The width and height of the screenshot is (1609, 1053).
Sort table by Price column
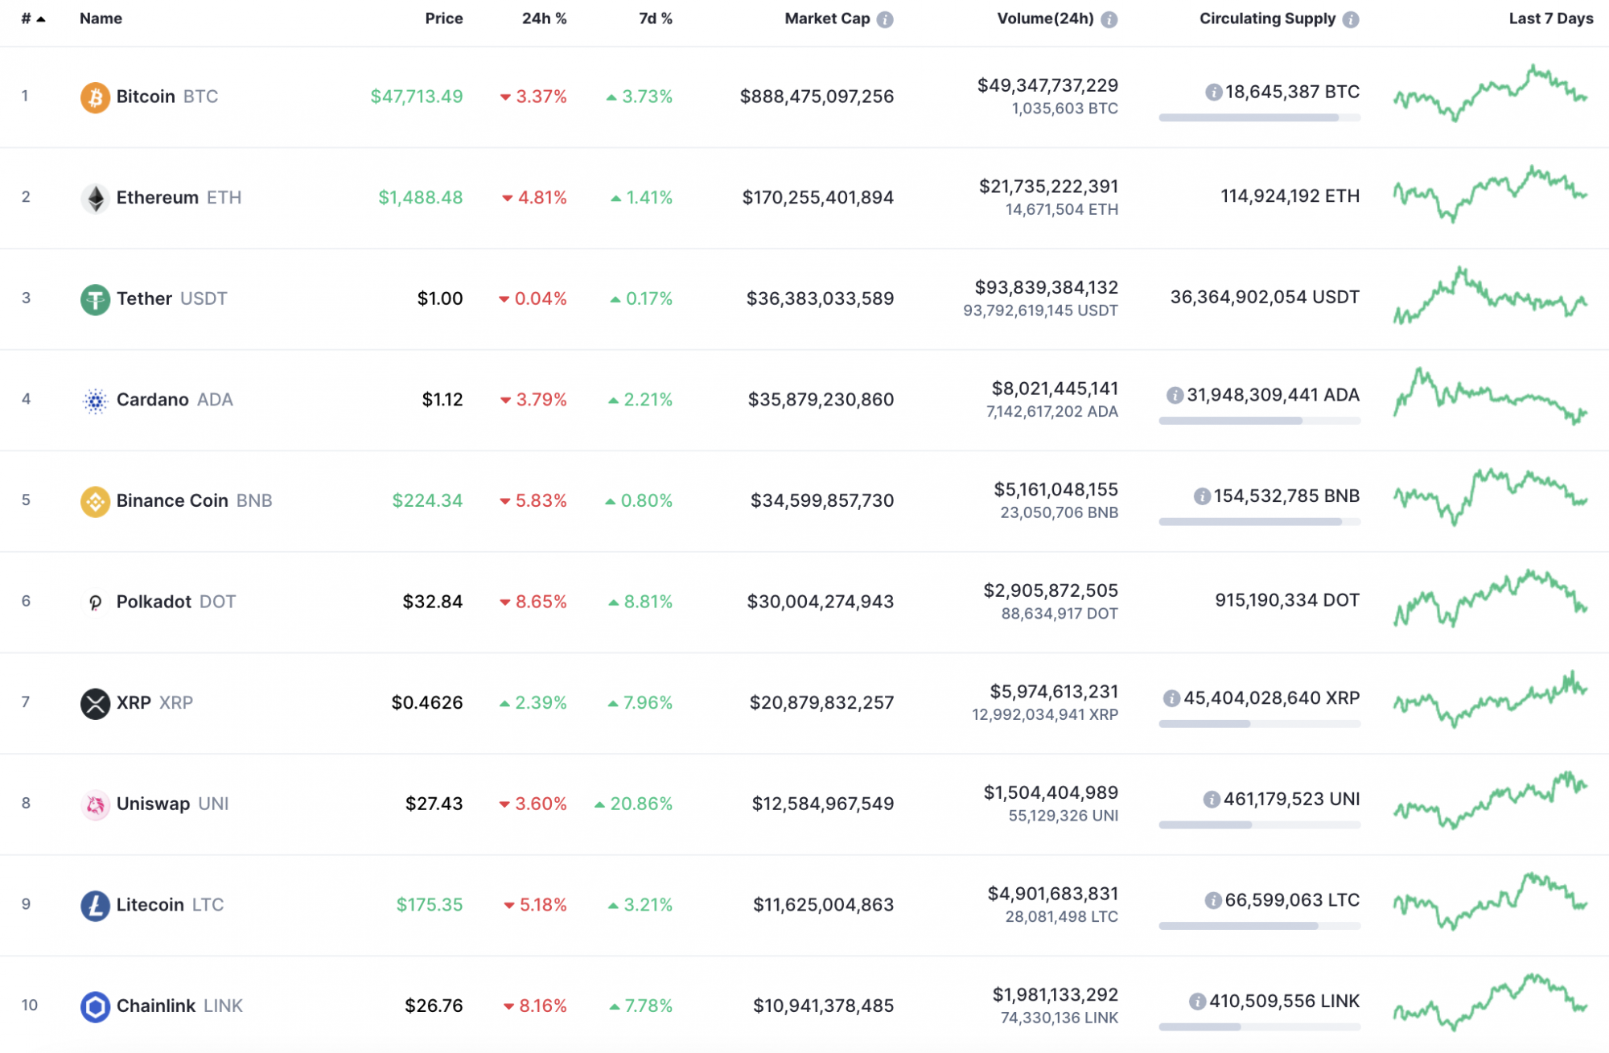coord(443,19)
